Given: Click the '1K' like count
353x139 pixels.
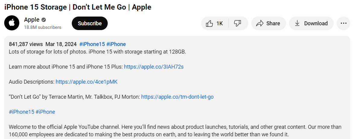Looking at the screenshot, I should [220, 23].
